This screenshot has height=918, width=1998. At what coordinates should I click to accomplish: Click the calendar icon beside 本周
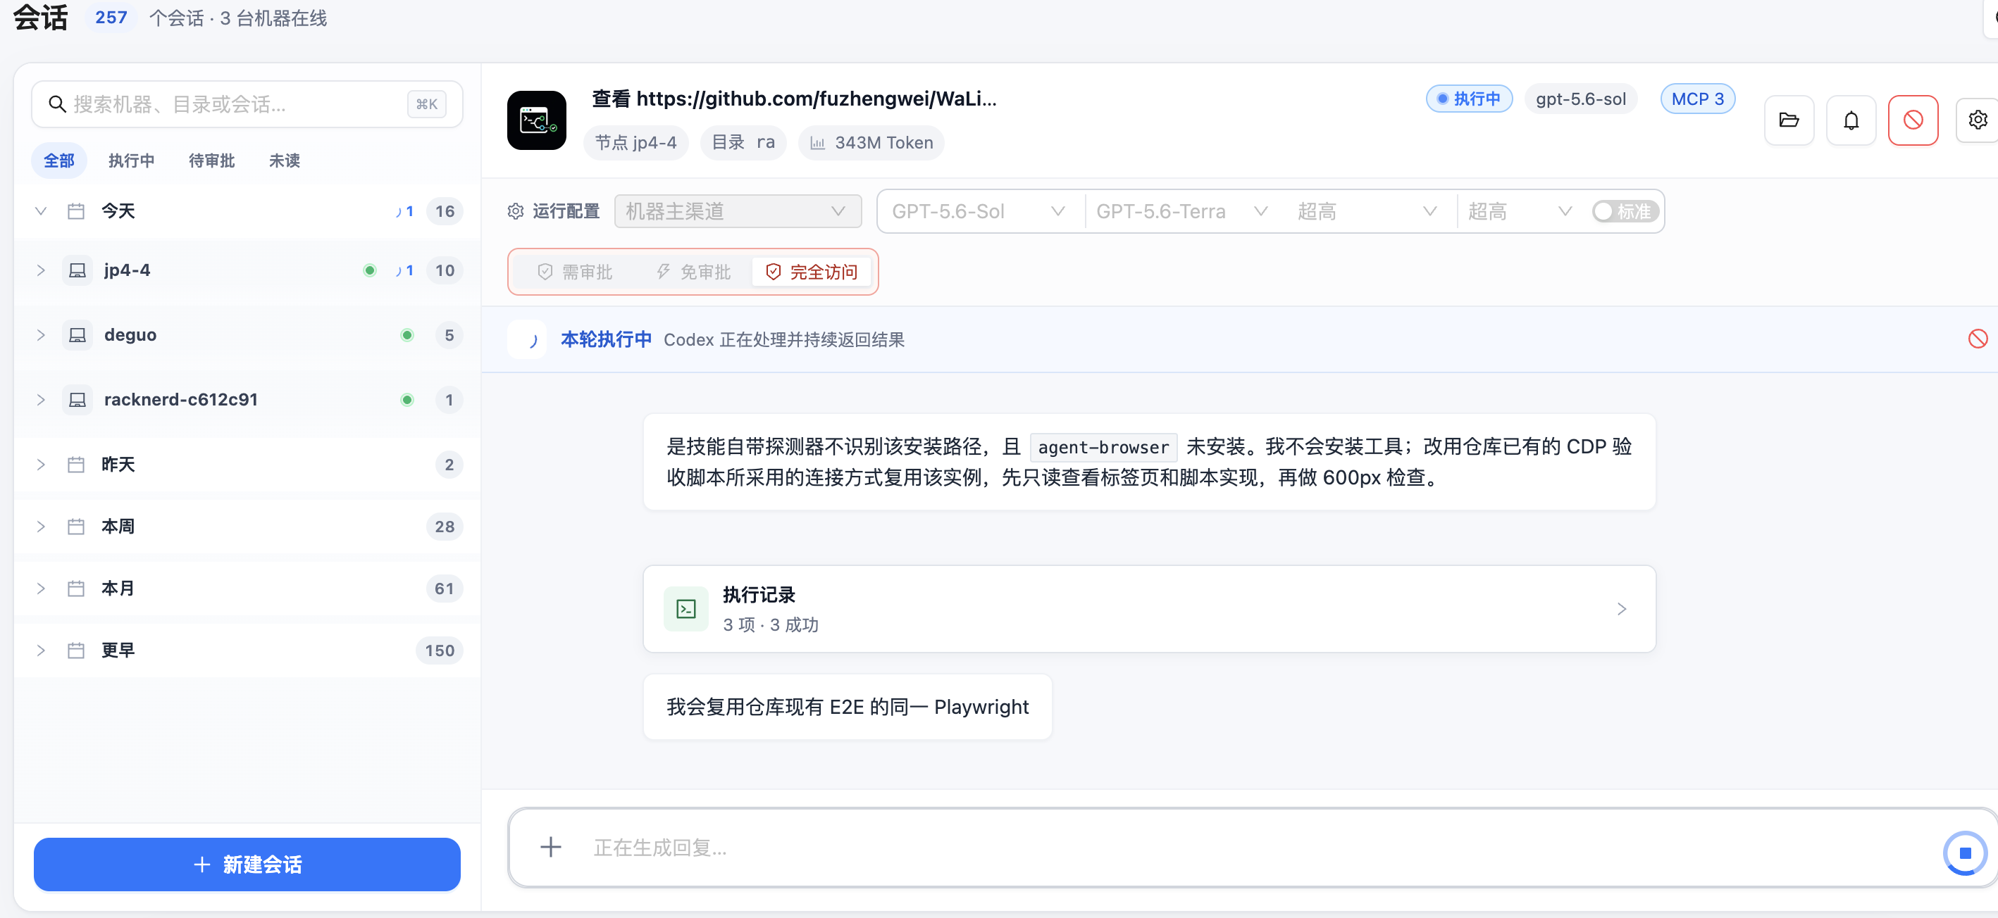pos(76,527)
